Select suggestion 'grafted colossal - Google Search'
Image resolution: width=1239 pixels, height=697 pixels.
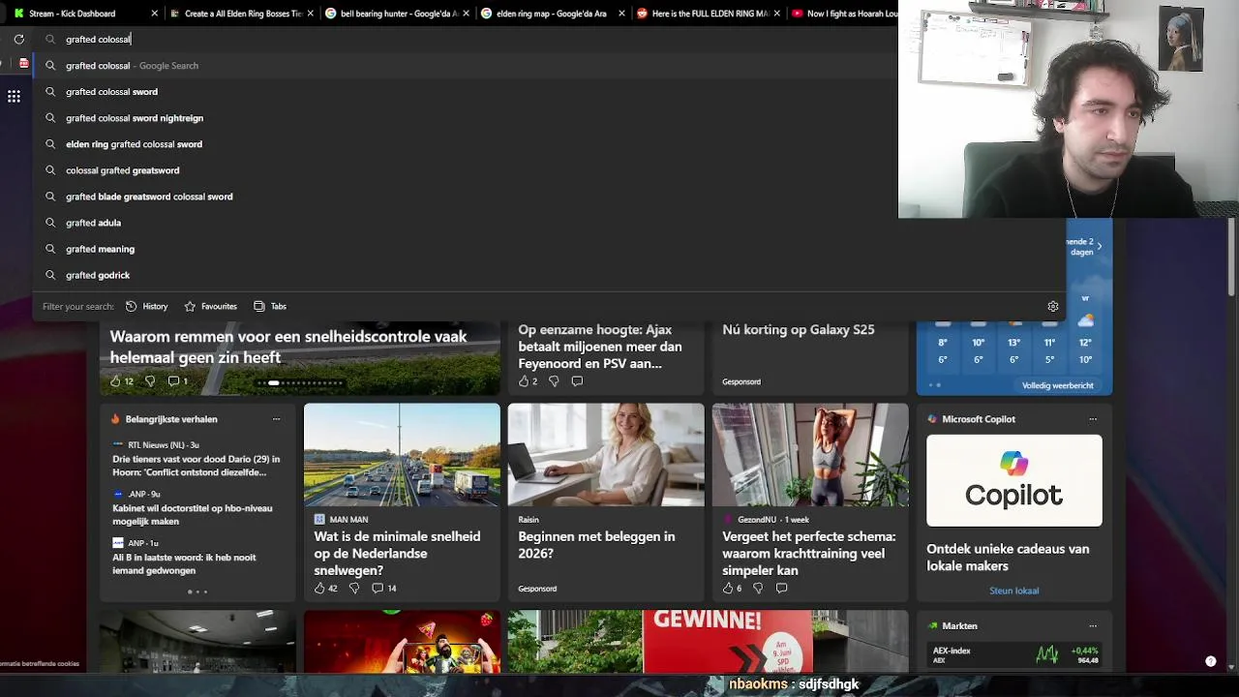click(465, 66)
